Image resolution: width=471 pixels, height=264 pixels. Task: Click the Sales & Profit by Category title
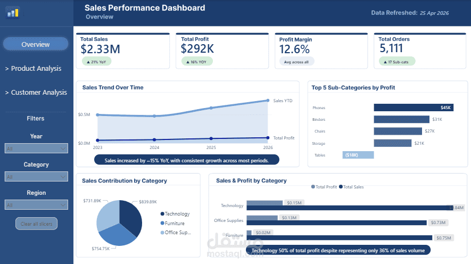click(251, 180)
